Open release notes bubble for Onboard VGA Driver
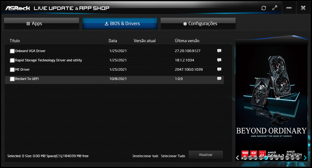Viewport: 312px width, 168px height. (219, 51)
